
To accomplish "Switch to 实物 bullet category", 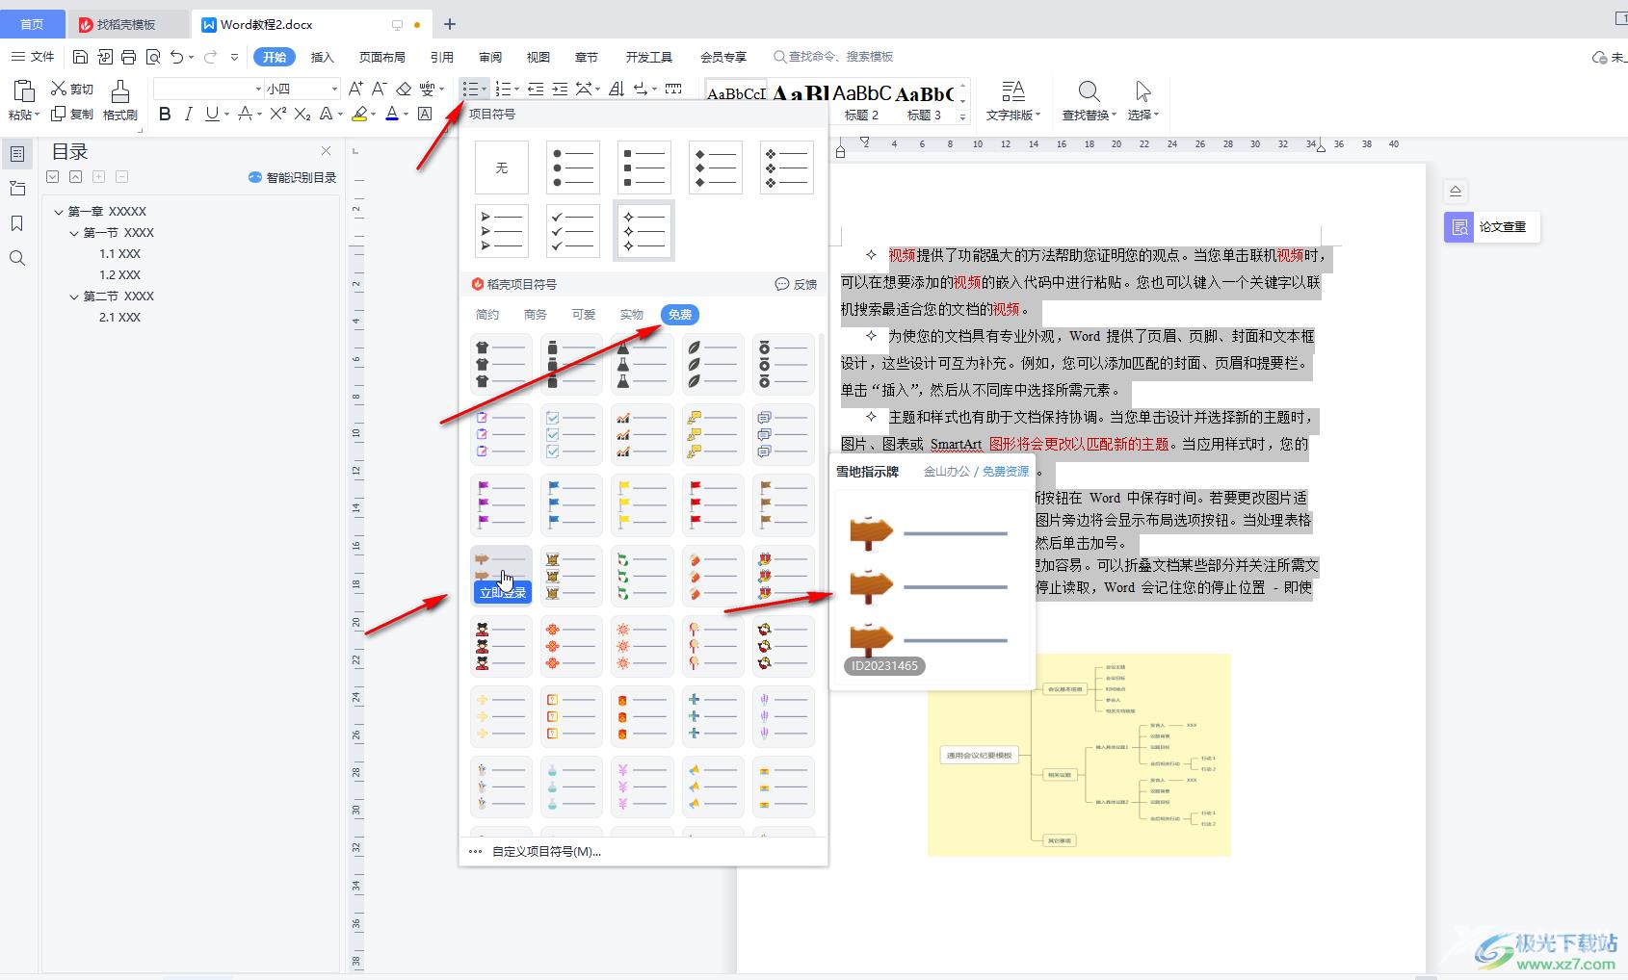I will [x=632, y=315].
